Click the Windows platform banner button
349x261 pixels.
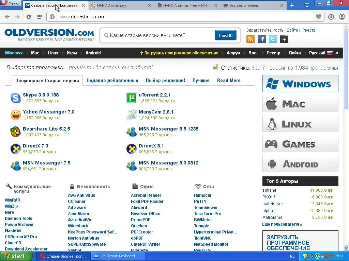pos(300,84)
